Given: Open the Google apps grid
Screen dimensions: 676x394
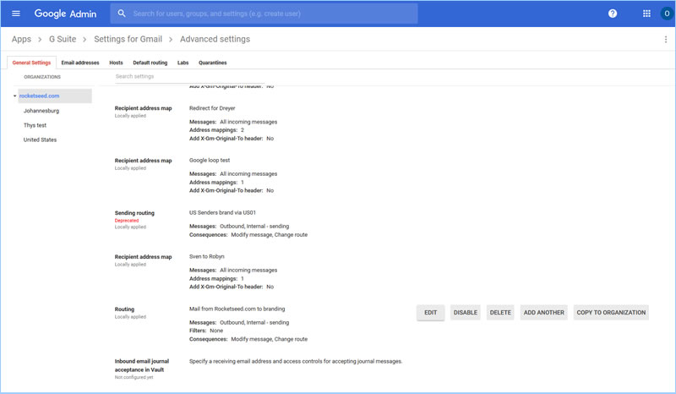Looking at the screenshot, I should 646,14.
